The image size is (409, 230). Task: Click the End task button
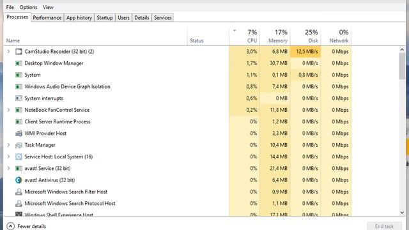384,226
